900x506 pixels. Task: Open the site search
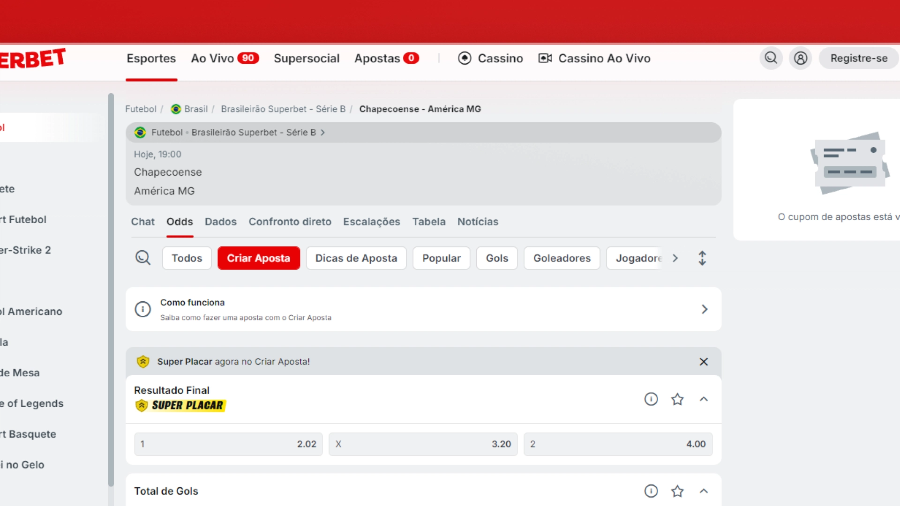[x=771, y=58]
